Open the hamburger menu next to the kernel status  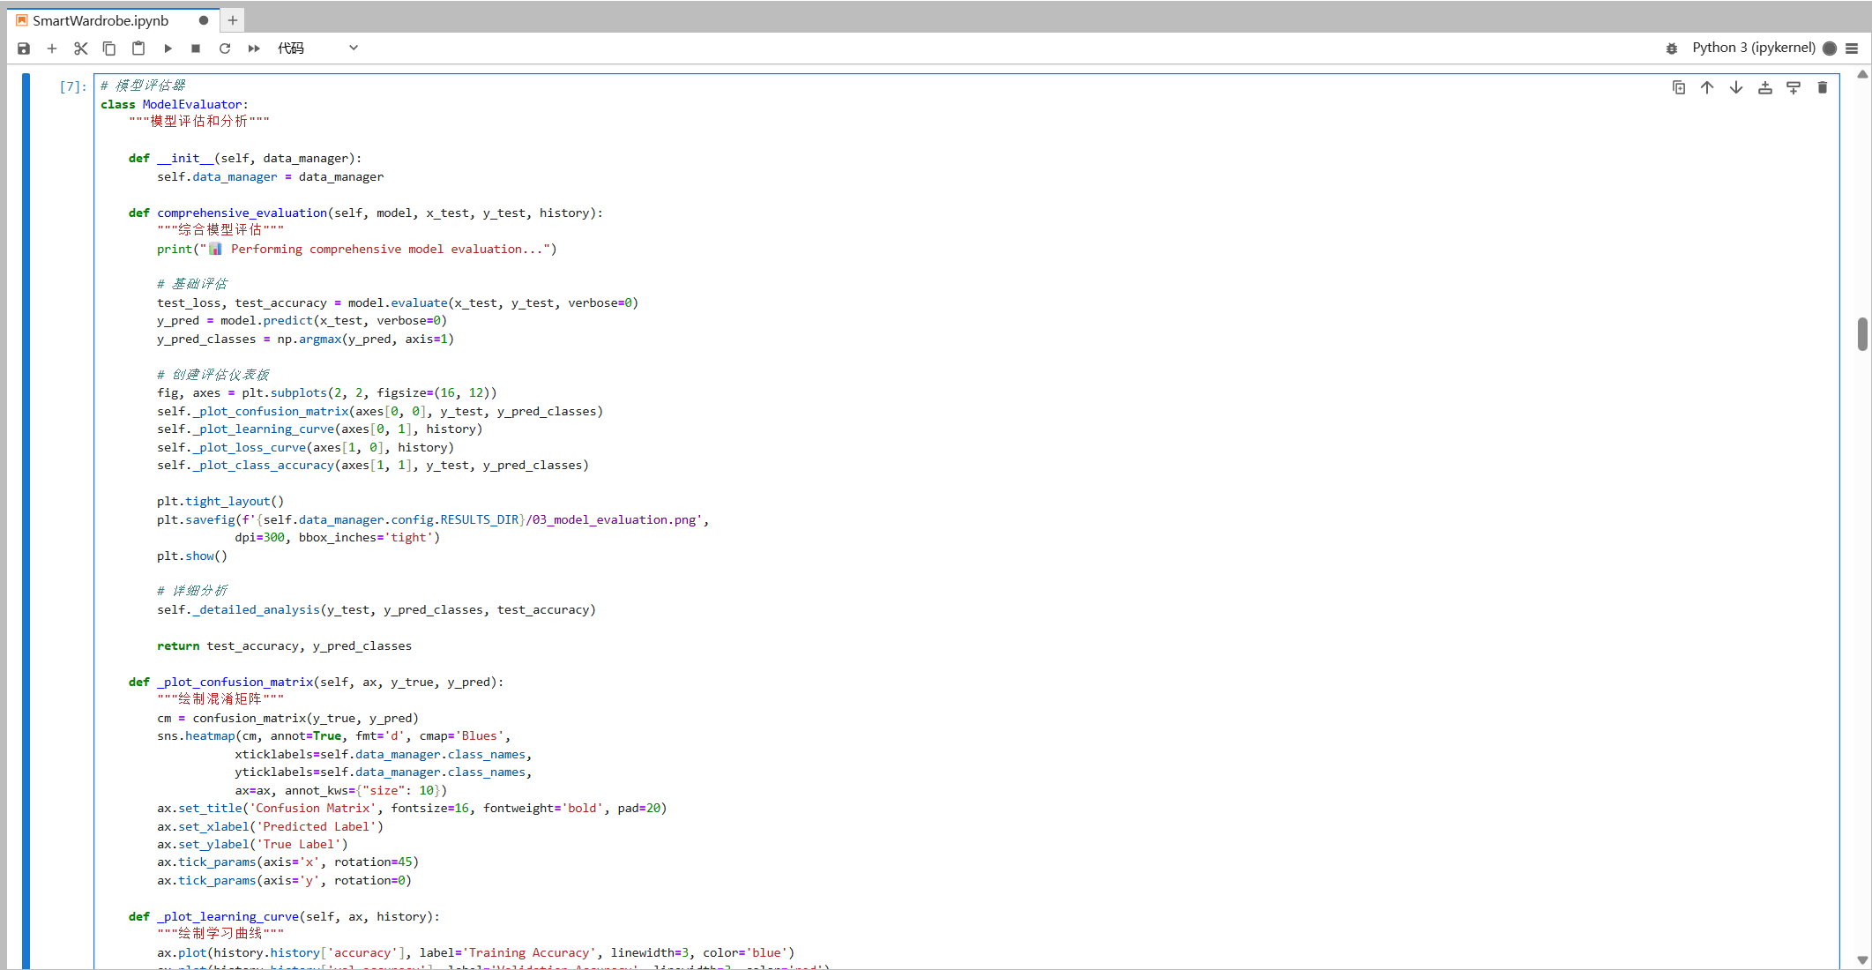[x=1852, y=48]
